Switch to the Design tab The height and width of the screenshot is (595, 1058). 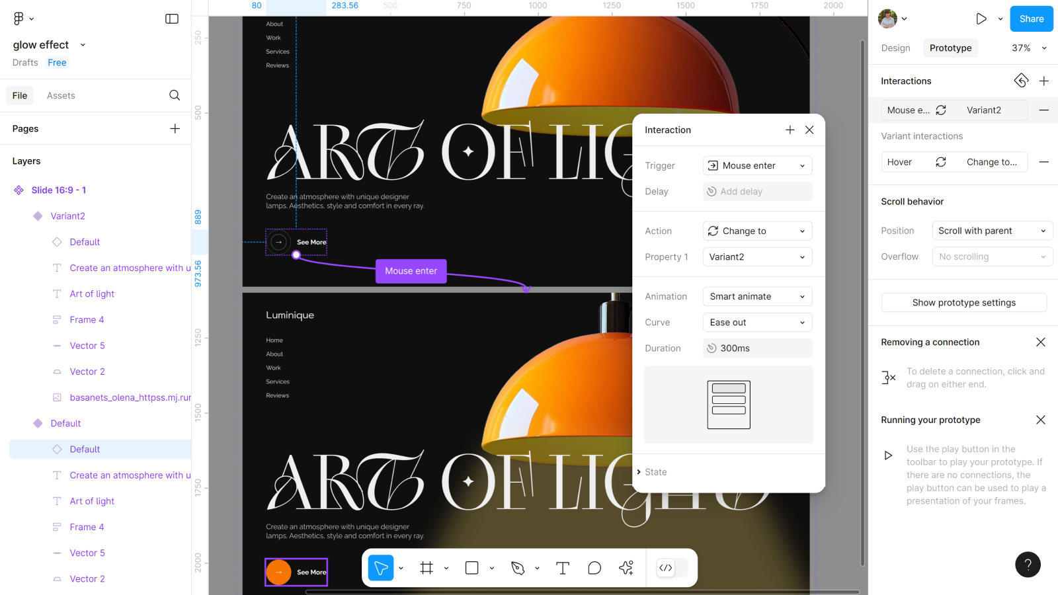(x=895, y=48)
